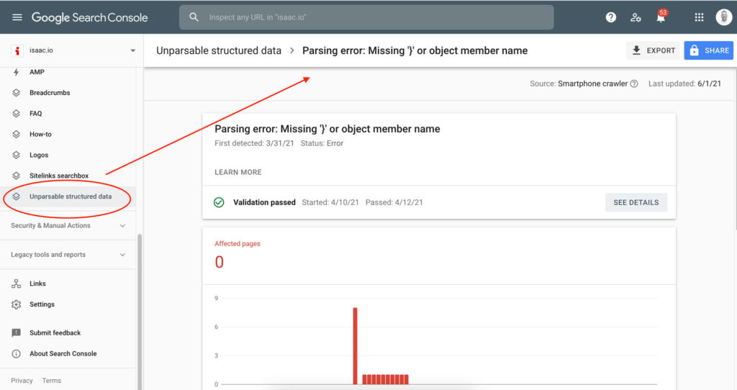
Task: Click the About Search Console info icon
Action: [16, 353]
